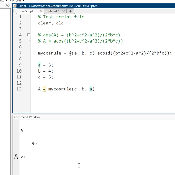Click the Editor pencil icon in title bar
175x175 pixels.
(x=15, y=6)
